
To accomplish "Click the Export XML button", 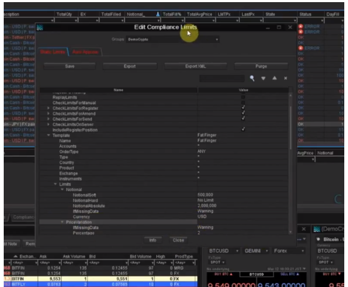I will [x=195, y=66].
